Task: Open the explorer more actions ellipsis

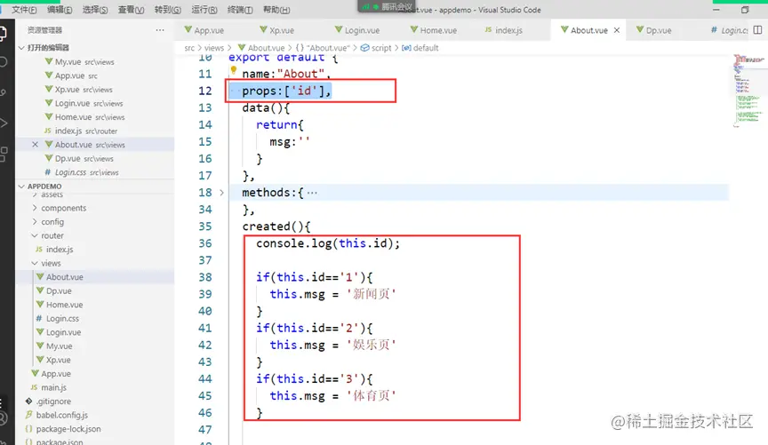Action: [160, 30]
